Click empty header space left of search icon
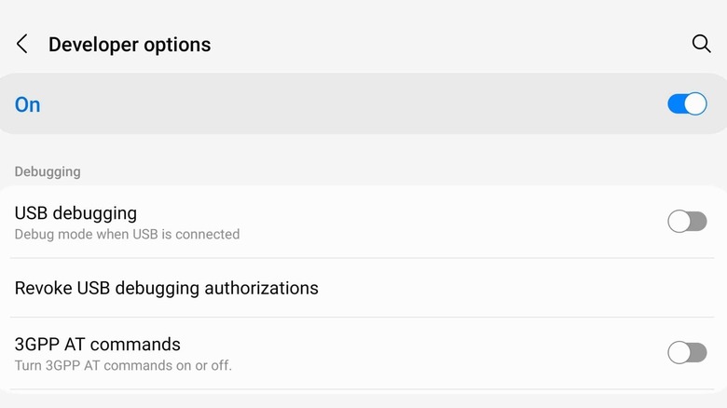Screen dimensions: 727x408 pos(466,44)
